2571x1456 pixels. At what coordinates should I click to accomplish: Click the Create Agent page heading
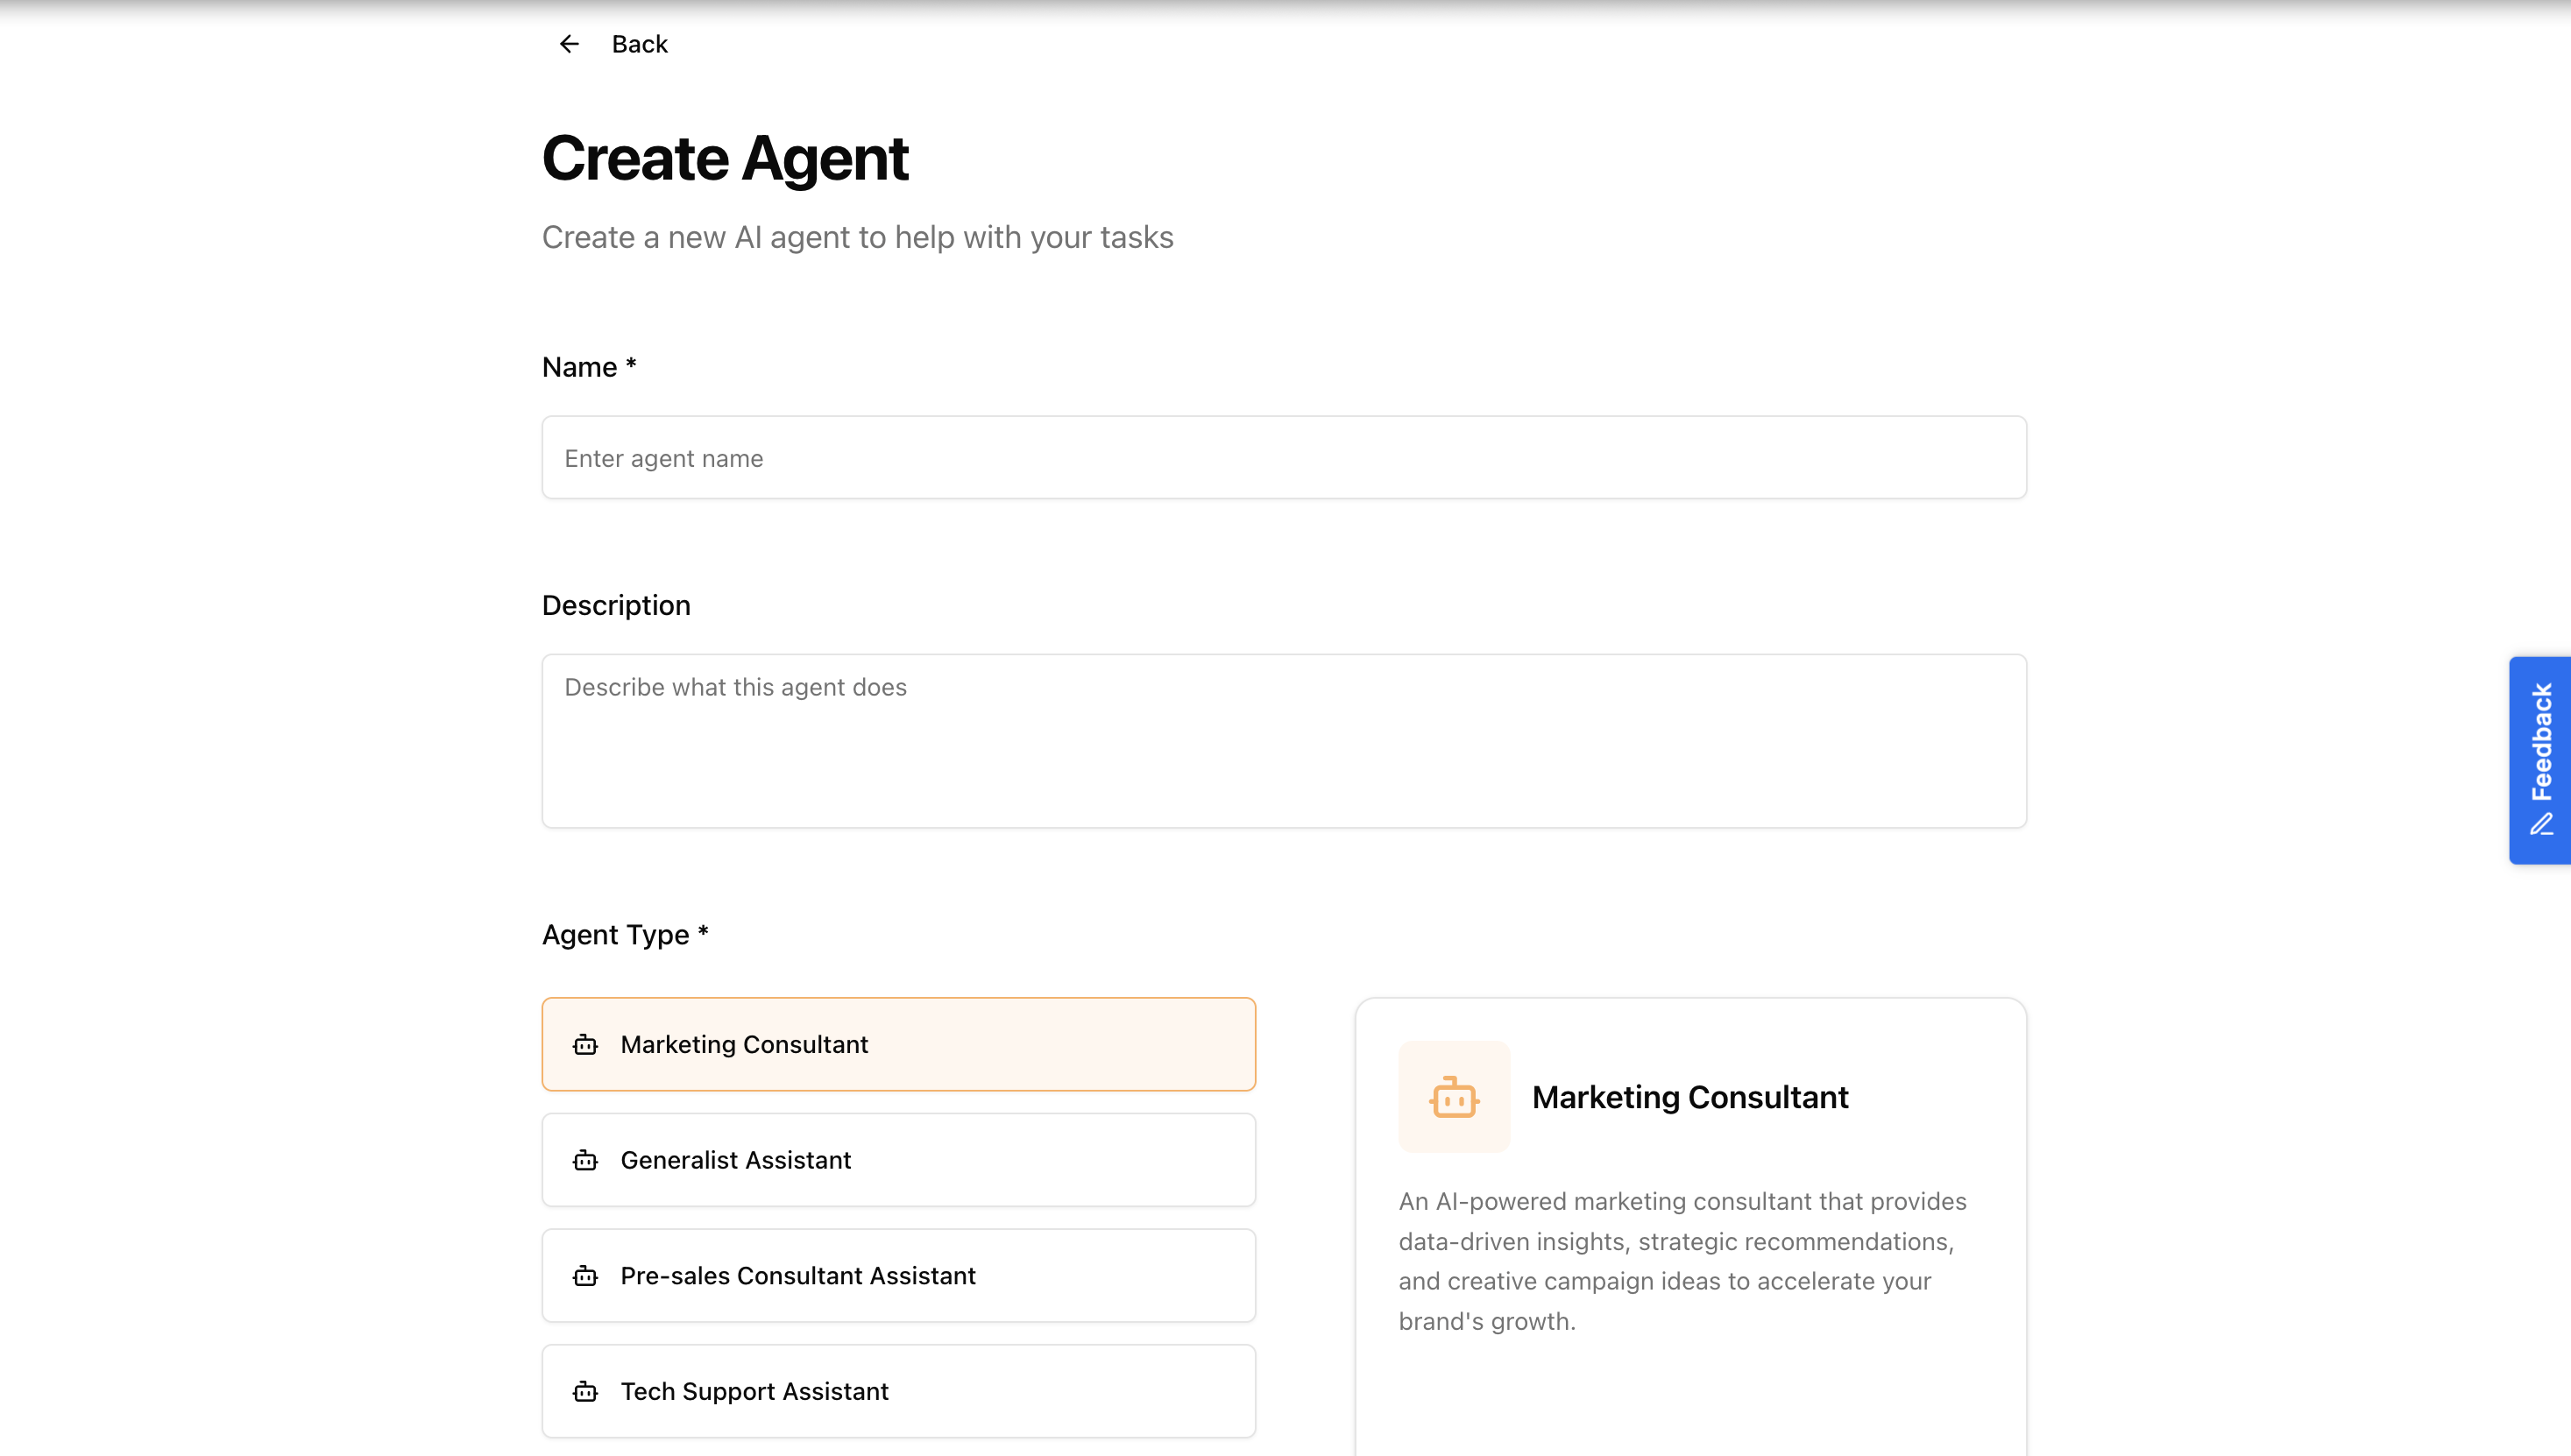[x=726, y=158]
